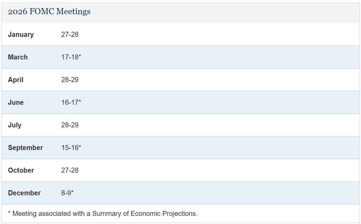Select the March month label
361x224 pixels.
click(18, 57)
